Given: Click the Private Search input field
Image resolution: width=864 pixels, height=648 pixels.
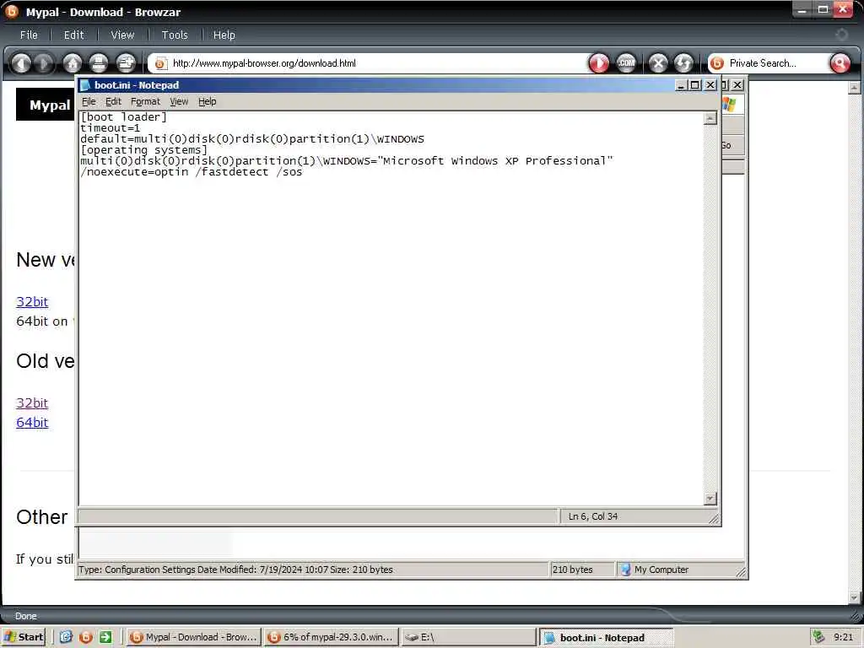Looking at the screenshot, I should coord(777,63).
